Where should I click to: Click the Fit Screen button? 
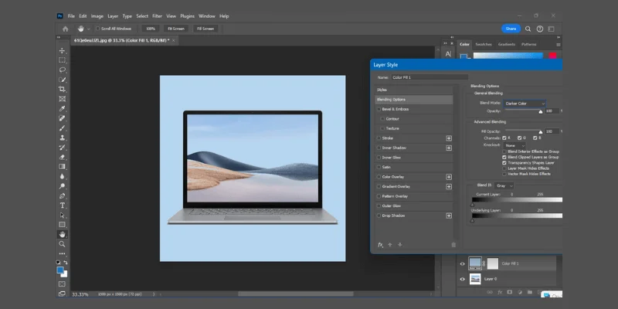point(176,29)
